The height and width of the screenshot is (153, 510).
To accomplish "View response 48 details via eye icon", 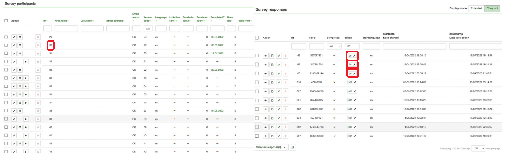I will pos(266,56).
